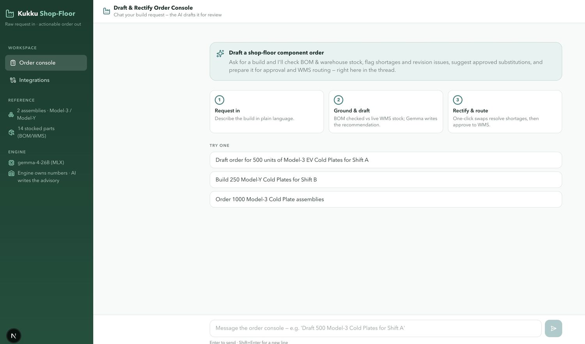Click the Next.js N badge in the bottom-left corner

tap(14, 336)
